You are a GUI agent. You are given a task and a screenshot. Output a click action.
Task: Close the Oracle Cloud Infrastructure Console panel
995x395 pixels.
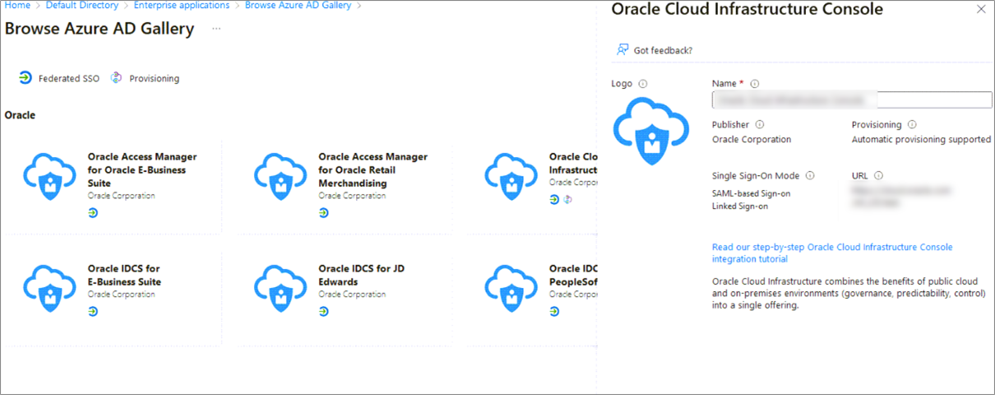point(980,9)
